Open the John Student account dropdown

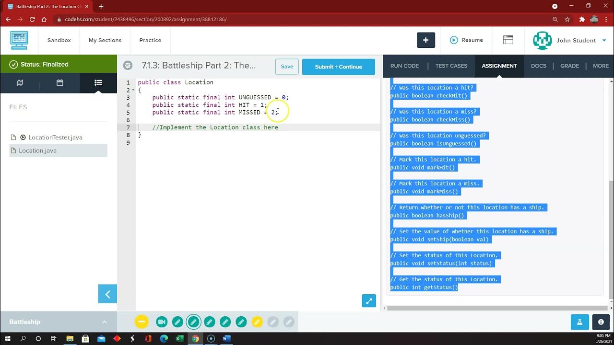604,40
